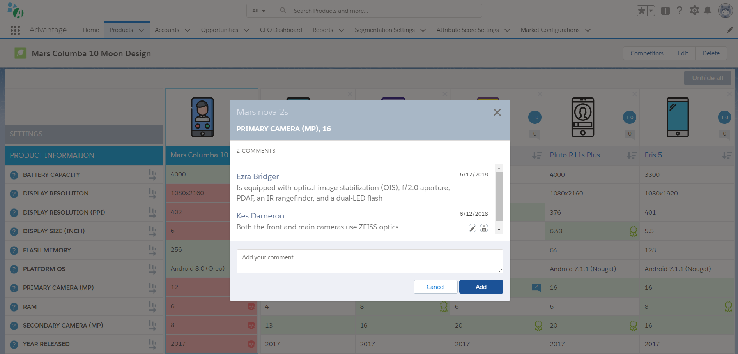Open the Attribute Score Settings tab
The image size is (738, 354).
point(467,30)
